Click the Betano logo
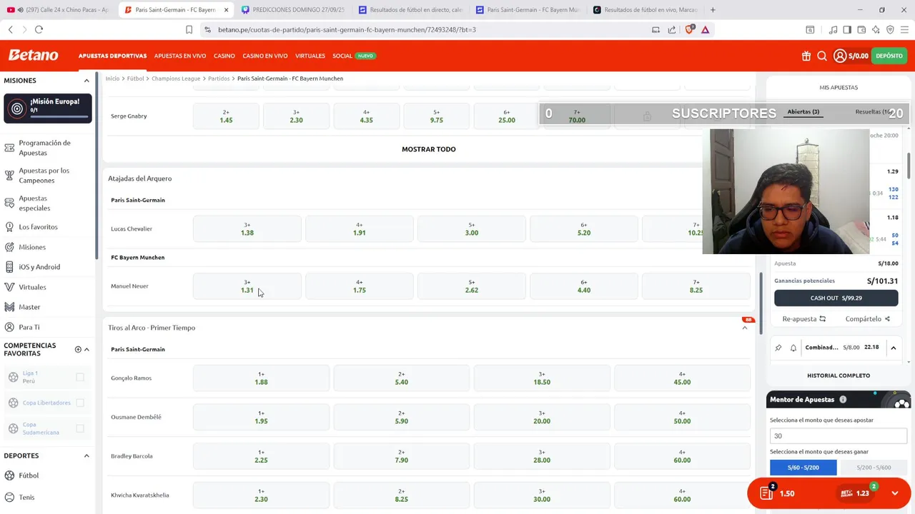Viewport: 915px width, 514px height. [x=34, y=55]
